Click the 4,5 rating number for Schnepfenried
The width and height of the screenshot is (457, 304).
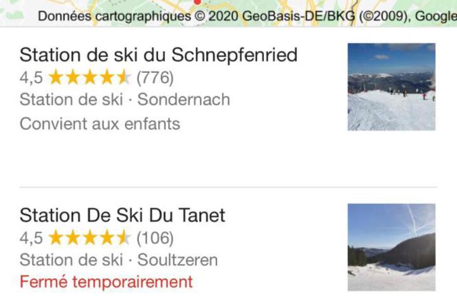click(31, 78)
